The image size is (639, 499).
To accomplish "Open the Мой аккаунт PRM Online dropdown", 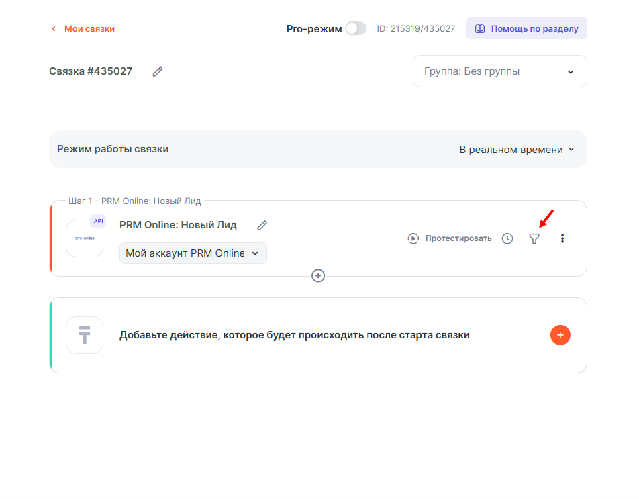I will click(x=193, y=253).
